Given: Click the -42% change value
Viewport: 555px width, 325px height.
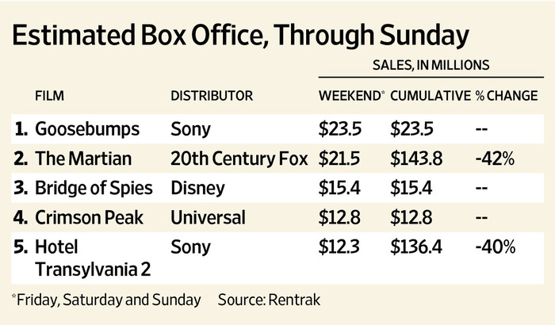Looking at the screenshot, I should (495, 159).
